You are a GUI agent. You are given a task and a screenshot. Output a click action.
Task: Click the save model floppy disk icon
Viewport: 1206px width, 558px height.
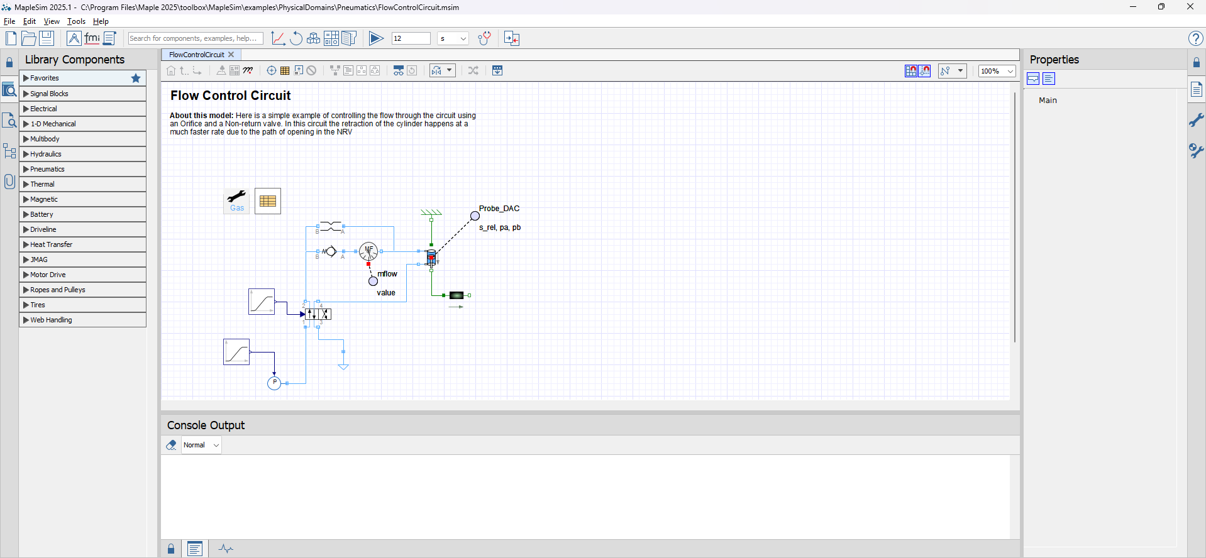[x=47, y=38]
